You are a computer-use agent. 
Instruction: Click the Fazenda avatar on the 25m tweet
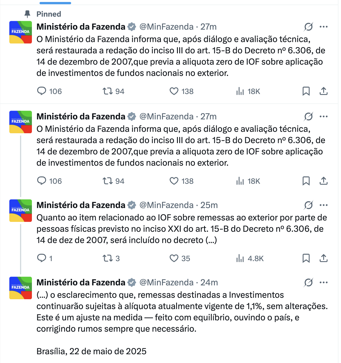coord(21,211)
